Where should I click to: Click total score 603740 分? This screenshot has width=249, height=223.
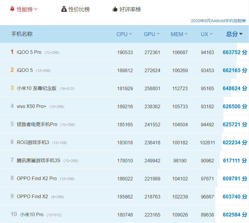pyautogui.click(x=235, y=197)
